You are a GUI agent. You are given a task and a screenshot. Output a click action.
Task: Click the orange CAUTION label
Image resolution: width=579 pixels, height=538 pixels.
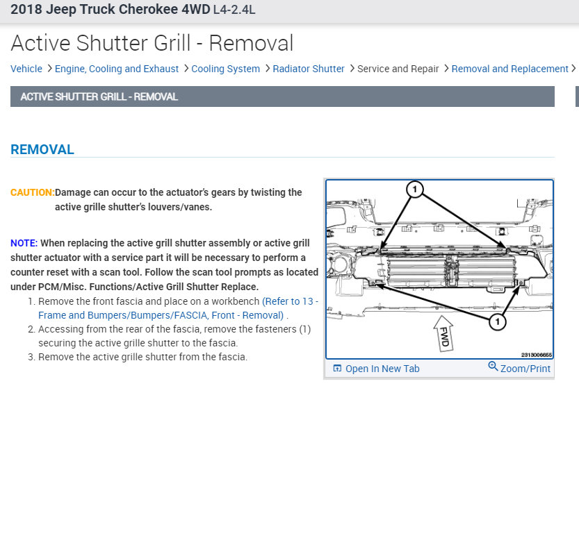point(33,192)
